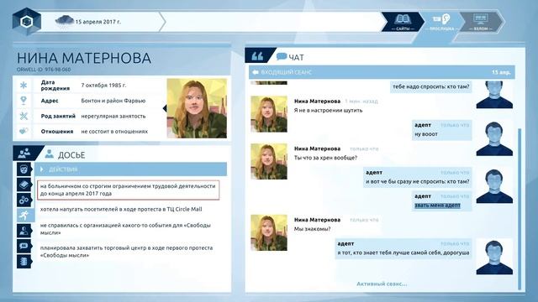Image resolution: width=538 pixels, height=302 pixels.
Task: Click message 'тебе надо спросить: кто там?'
Action: (x=430, y=86)
